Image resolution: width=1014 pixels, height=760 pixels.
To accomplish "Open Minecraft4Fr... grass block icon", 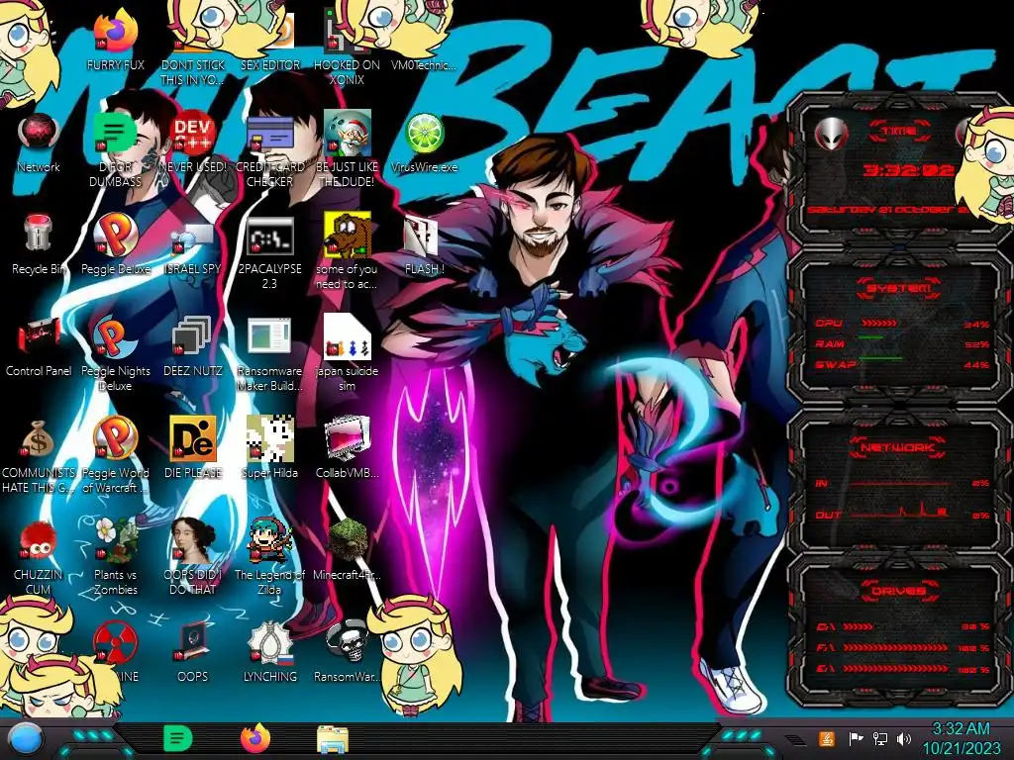I will (x=347, y=540).
